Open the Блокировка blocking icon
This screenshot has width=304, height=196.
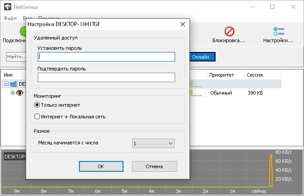pos(229,31)
